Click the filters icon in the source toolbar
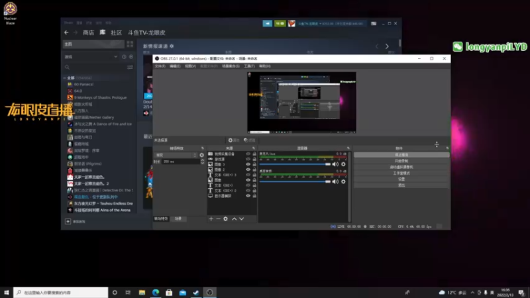 (250, 140)
